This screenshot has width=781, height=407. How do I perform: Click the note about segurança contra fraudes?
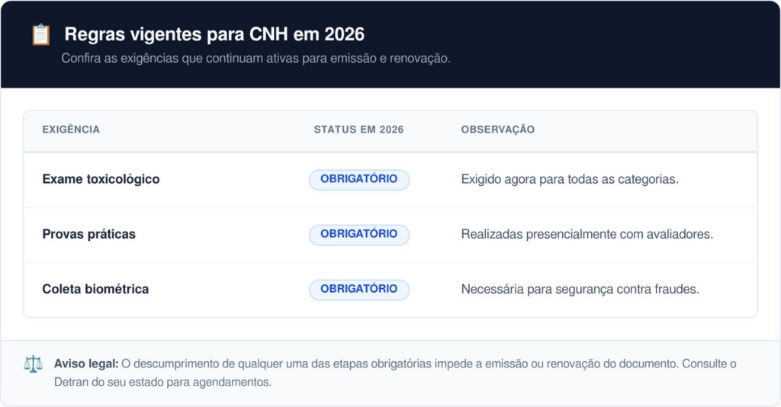click(580, 289)
